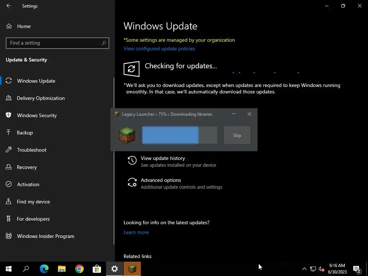Open File Explorer from the taskbar
This screenshot has width=368, height=276.
point(62,269)
